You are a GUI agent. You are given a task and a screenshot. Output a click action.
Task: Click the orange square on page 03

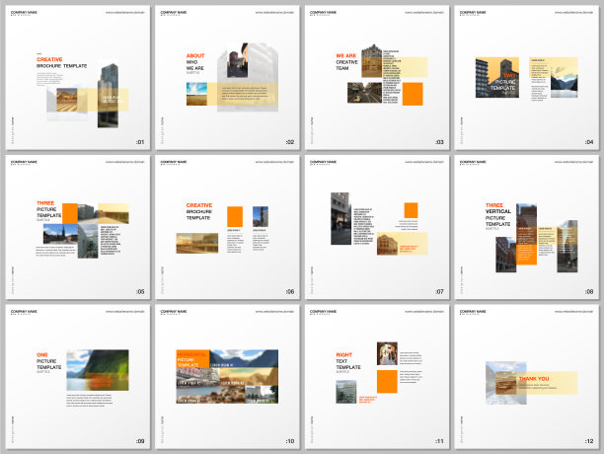pos(413,94)
